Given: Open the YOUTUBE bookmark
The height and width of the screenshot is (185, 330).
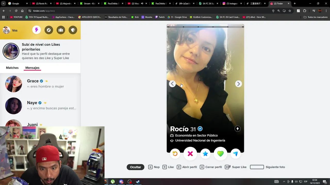Looking at the screenshot, I should 16,17.
